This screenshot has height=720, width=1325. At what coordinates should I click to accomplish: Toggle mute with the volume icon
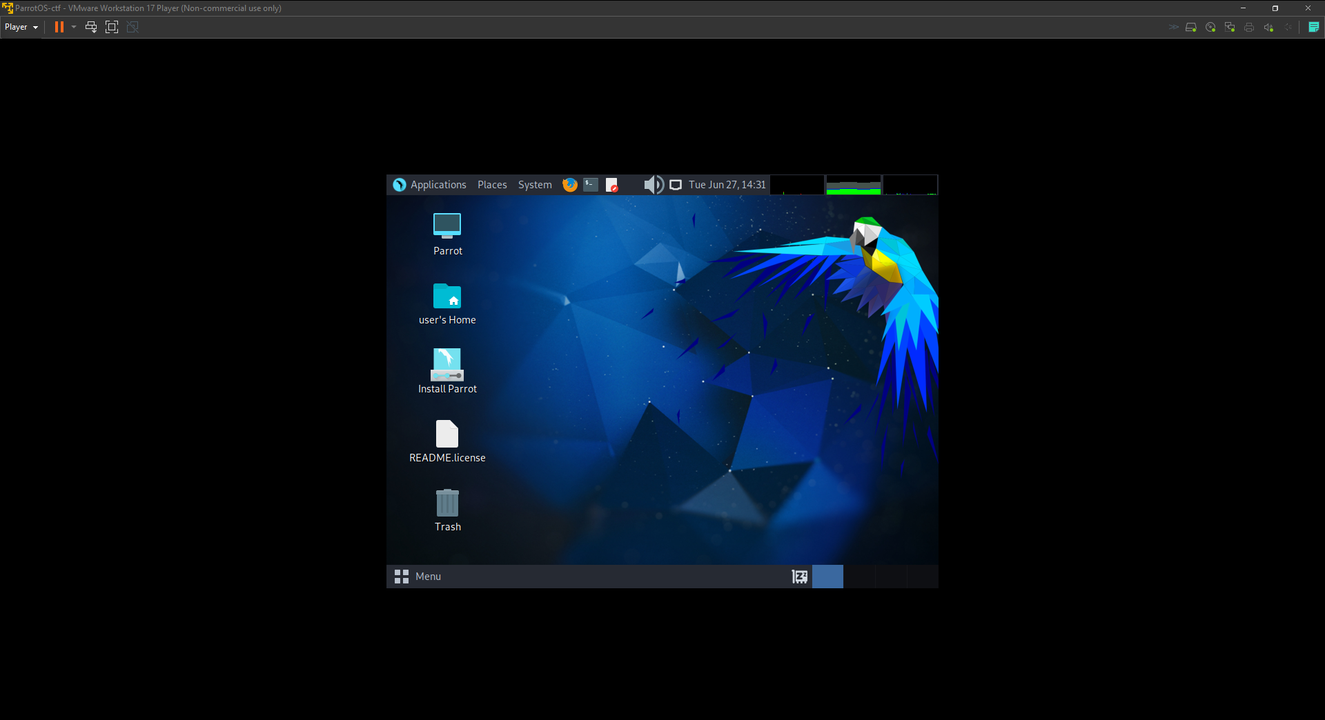point(653,184)
